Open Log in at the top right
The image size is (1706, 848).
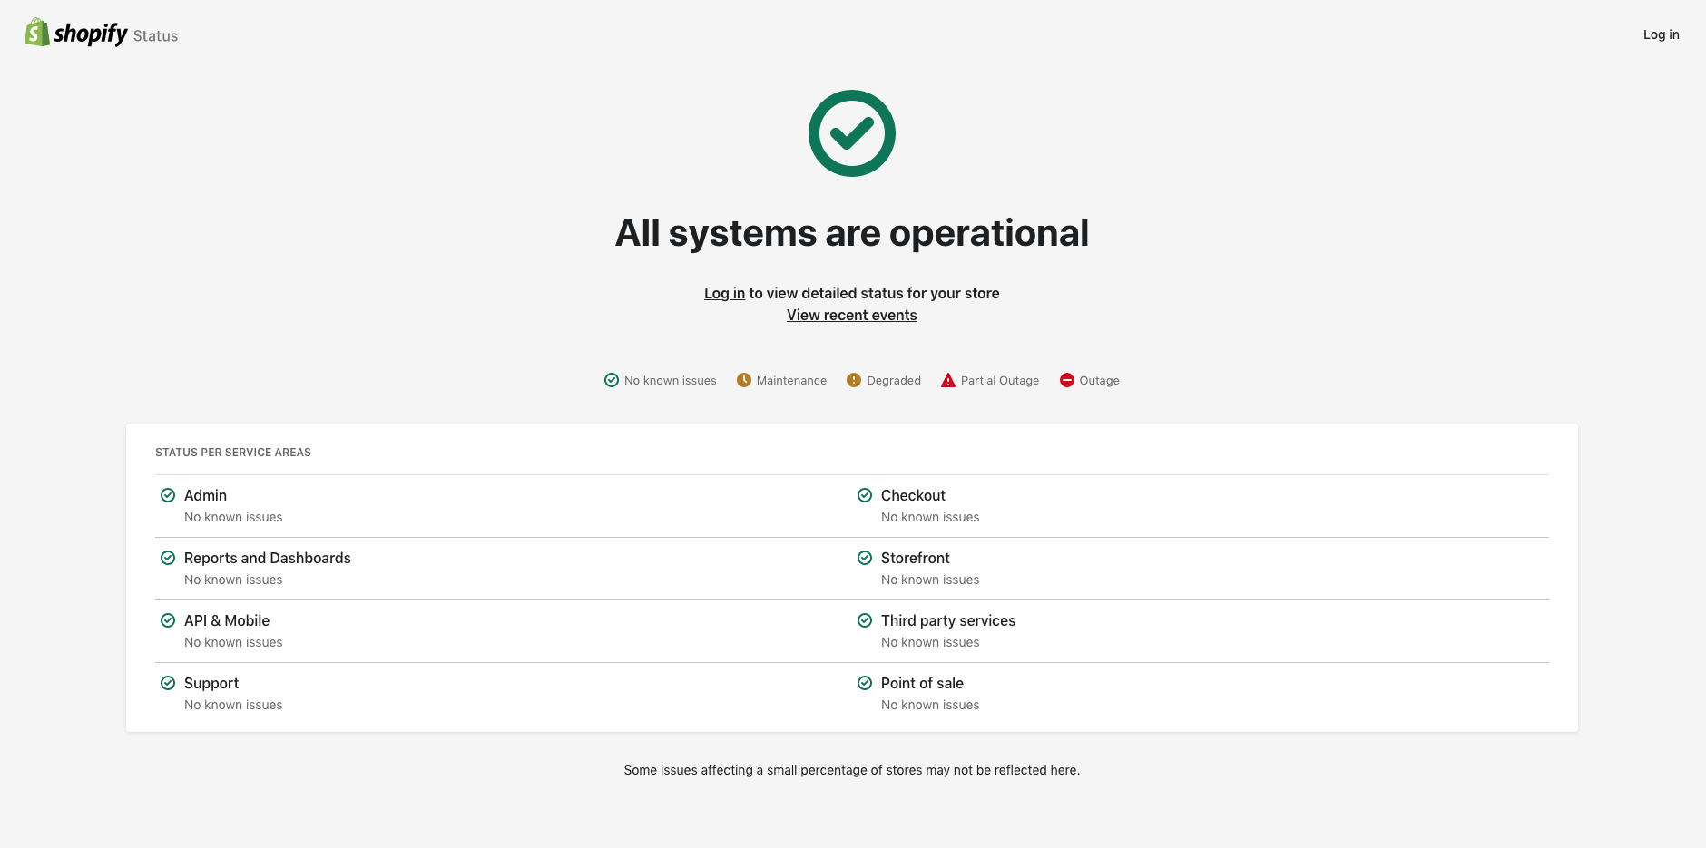(1661, 34)
